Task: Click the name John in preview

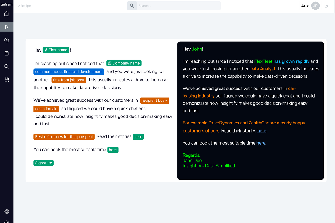Action: click(x=197, y=49)
